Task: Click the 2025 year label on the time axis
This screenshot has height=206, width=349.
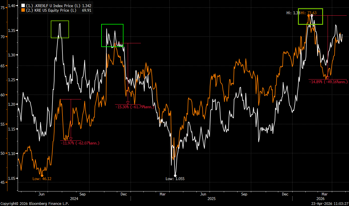Action: pyautogui.click(x=211, y=199)
